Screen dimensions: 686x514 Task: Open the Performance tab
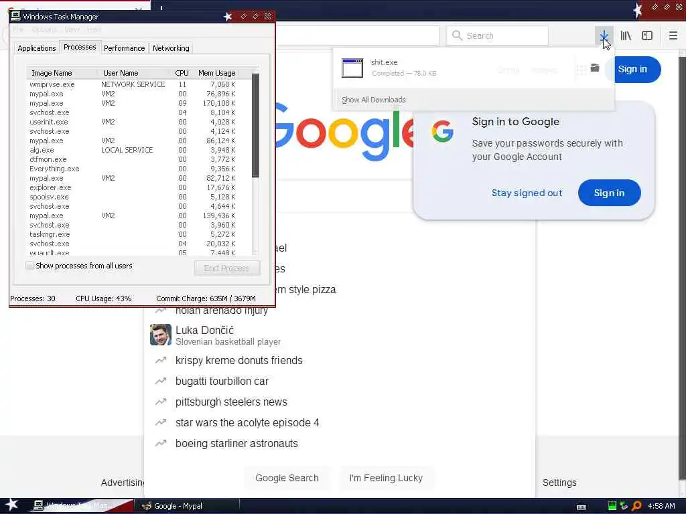(124, 48)
